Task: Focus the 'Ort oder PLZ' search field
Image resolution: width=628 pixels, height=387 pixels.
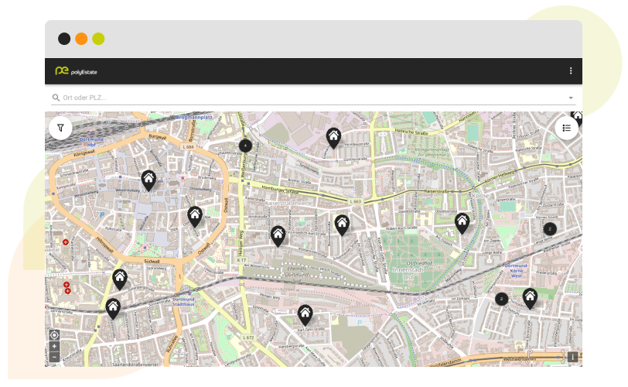Action: [x=309, y=98]
